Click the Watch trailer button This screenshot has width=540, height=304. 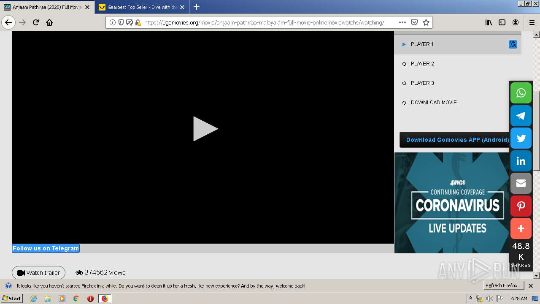pos(38,273)
